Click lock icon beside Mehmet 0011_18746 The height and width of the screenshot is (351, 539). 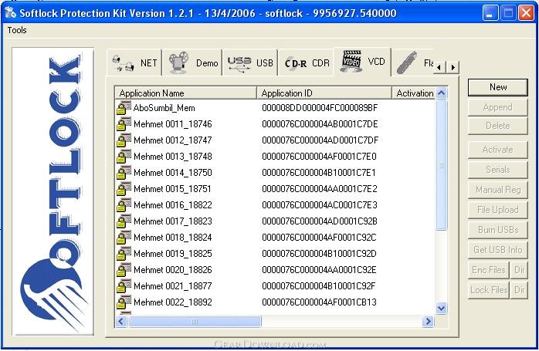point(124,123)
